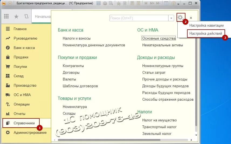Click the Отчеты bar chart icon
The height and width of the screenshot is (144, 231).
point(8,114)
